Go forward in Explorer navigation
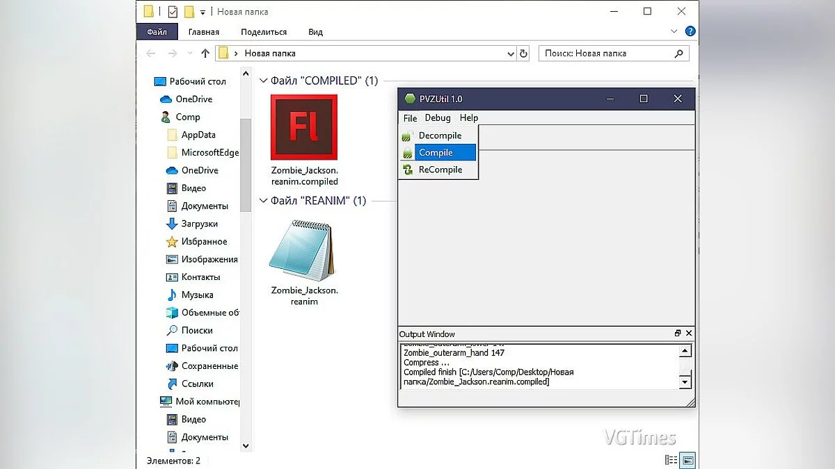This screenshot has height=469, width=835. [x=173, y=54]
